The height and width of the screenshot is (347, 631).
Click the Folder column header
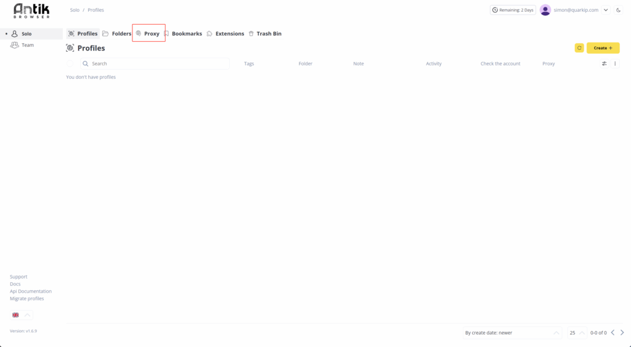[x=306, y=63]
